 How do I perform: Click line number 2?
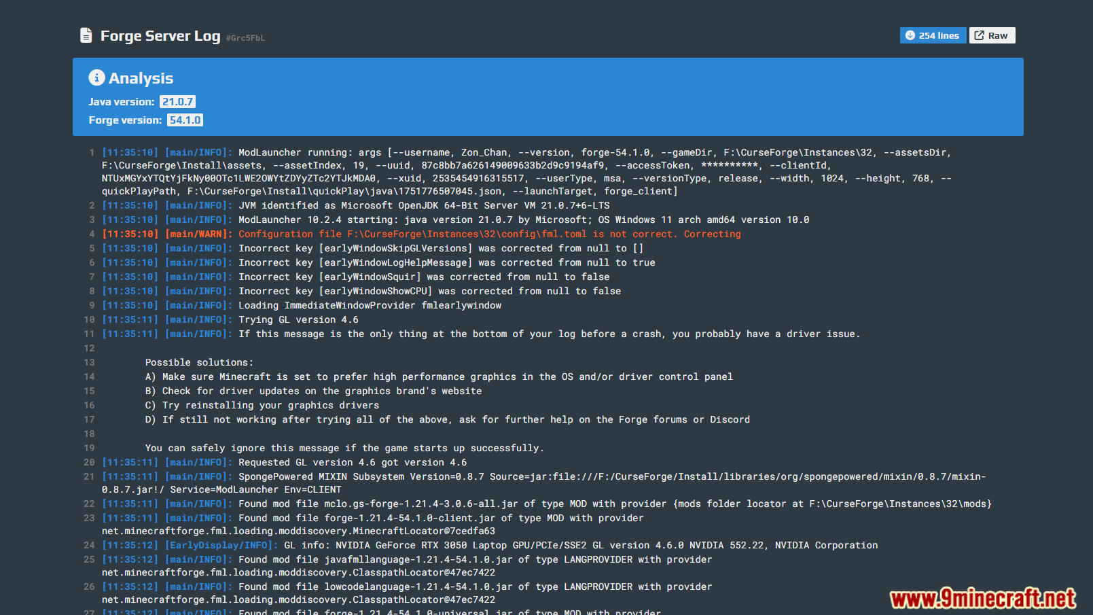(92, 206)
